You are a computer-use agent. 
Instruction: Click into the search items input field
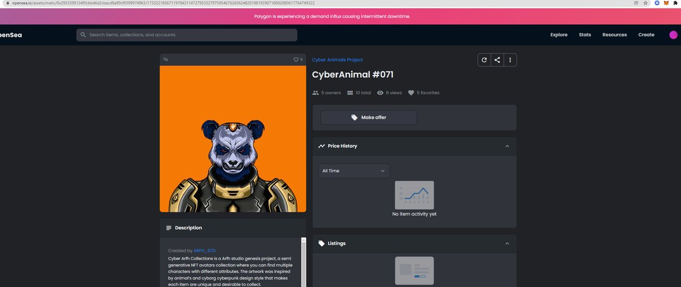187,35
